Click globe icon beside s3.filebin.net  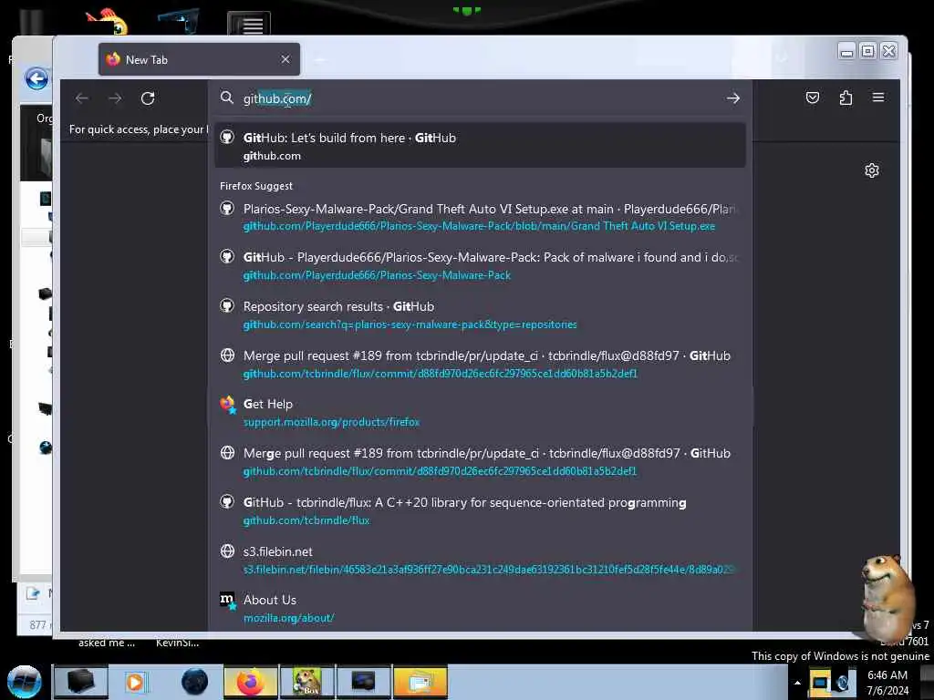(227, 551)
